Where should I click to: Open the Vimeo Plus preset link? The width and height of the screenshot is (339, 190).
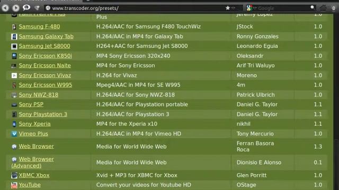(x=33, y=134)
